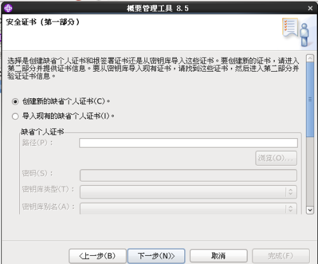318x264 pixels.
Task: Select 导入现有的缺省个人证书(I) radio button
Action: [15, 116]
